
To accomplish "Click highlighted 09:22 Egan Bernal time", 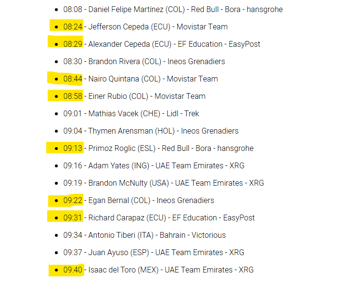I will point(73,201).
